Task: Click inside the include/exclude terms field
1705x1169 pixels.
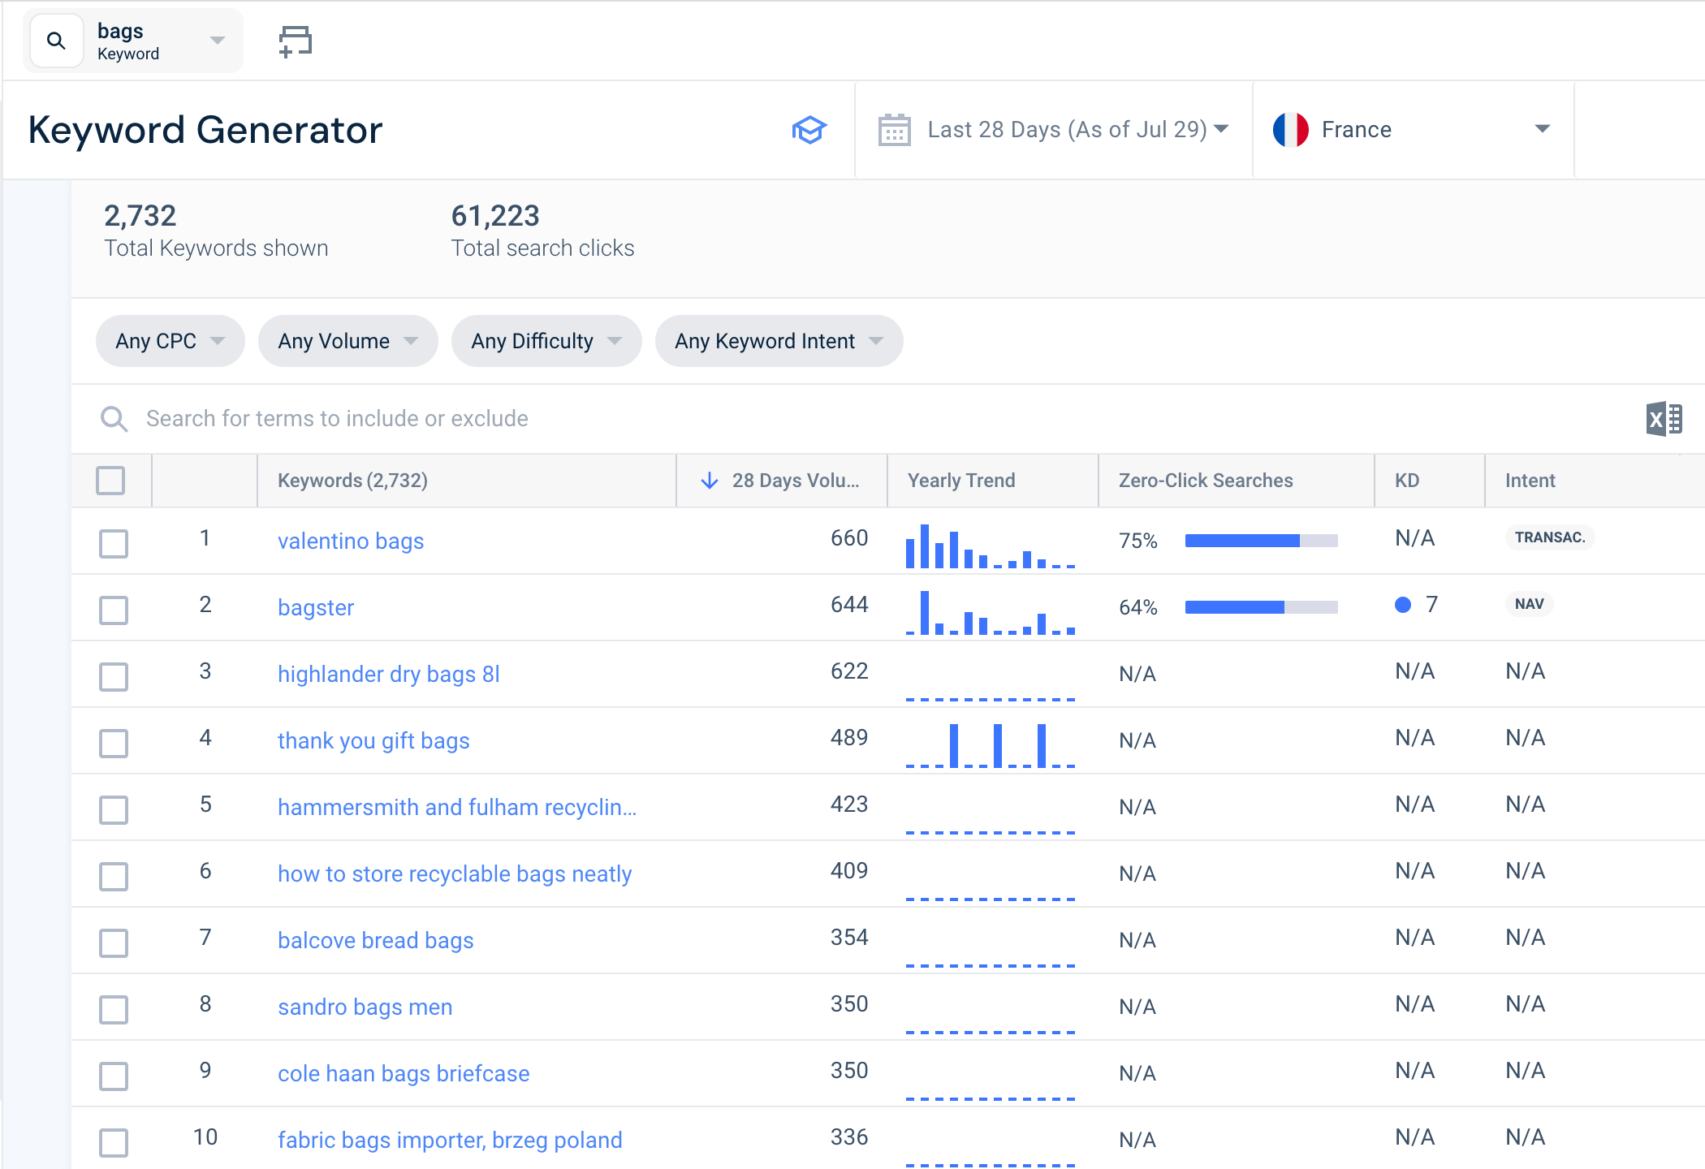Action: 406,418
